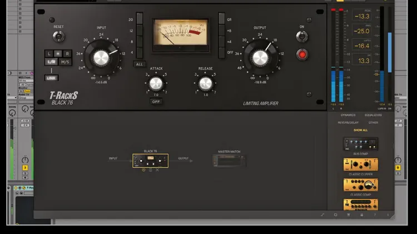The width and height of the screenshot is (417, 234).
Task: Flip the ON toggle switch
Action: coord(302,37)
